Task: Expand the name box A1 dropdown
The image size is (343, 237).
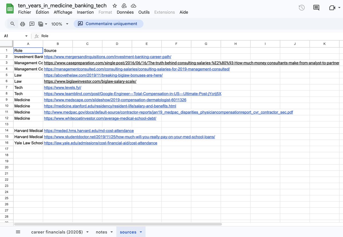Action: click(x=26, y=36)
